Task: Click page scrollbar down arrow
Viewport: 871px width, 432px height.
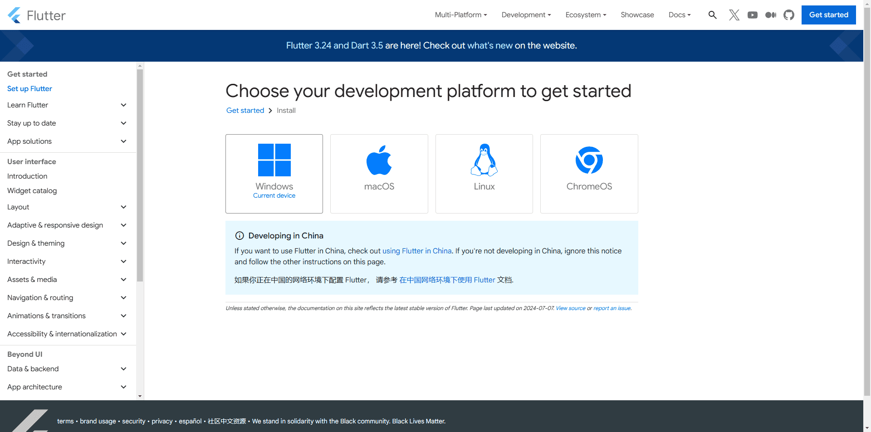Action: coord(867,427)
